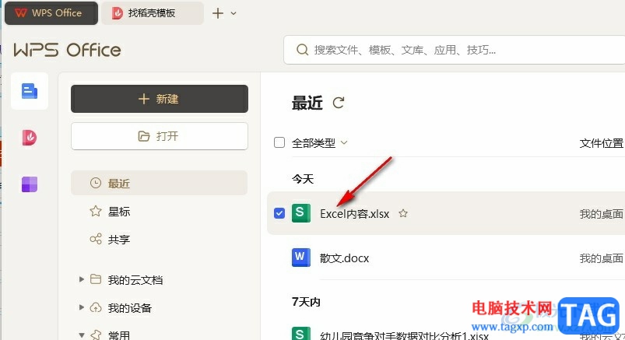Open the Excel内容.xlsx file name
The height and width of the screenshot is (340, 625).
pyautogui.click(x=354, y=214)
